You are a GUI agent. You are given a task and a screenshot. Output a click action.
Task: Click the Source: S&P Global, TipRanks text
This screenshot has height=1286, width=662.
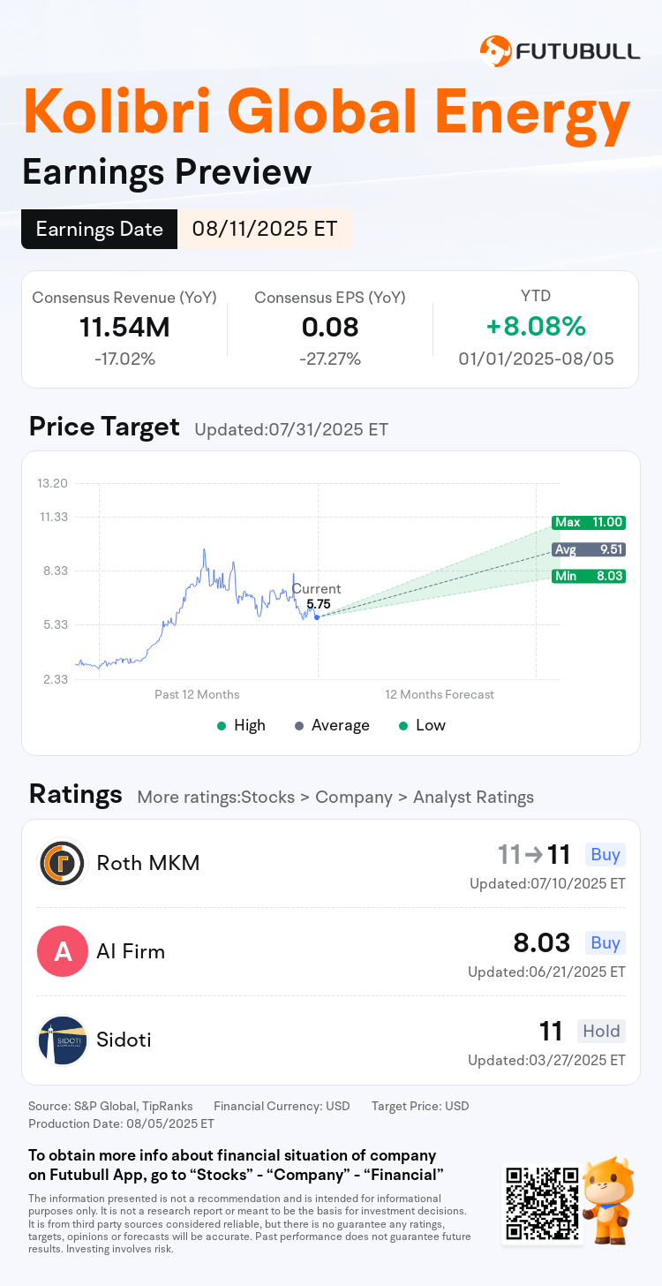(x=110, y=1106)
